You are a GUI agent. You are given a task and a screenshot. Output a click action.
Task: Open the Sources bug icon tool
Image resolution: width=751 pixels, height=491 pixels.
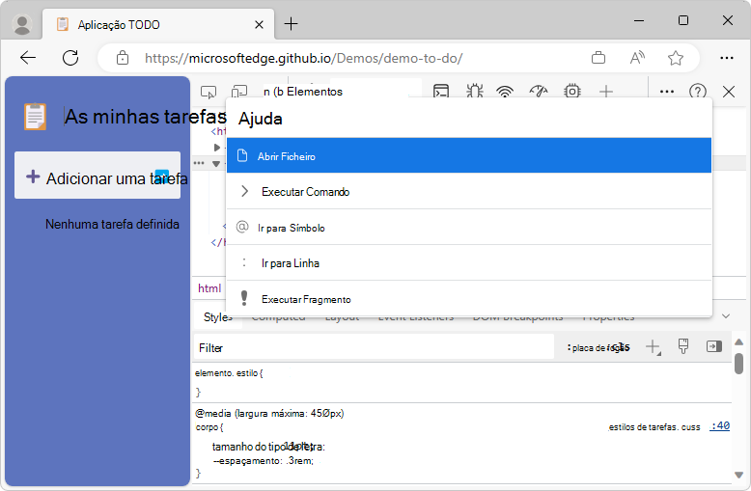coord(474,92)
